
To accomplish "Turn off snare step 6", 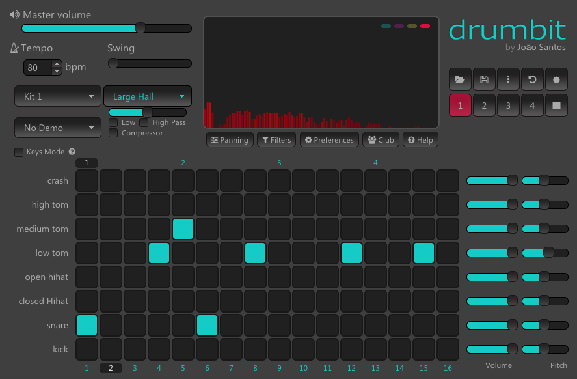I will click(x=207, y=325).
